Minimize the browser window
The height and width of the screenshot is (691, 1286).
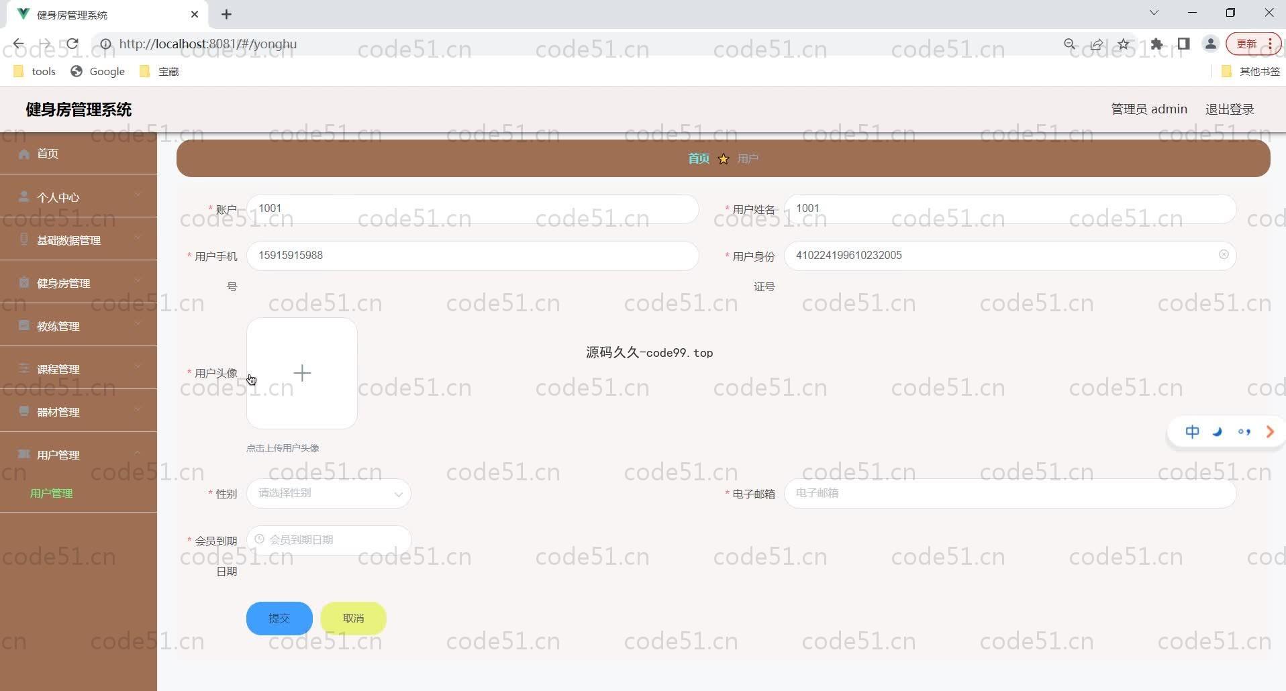click(1192, 13)
